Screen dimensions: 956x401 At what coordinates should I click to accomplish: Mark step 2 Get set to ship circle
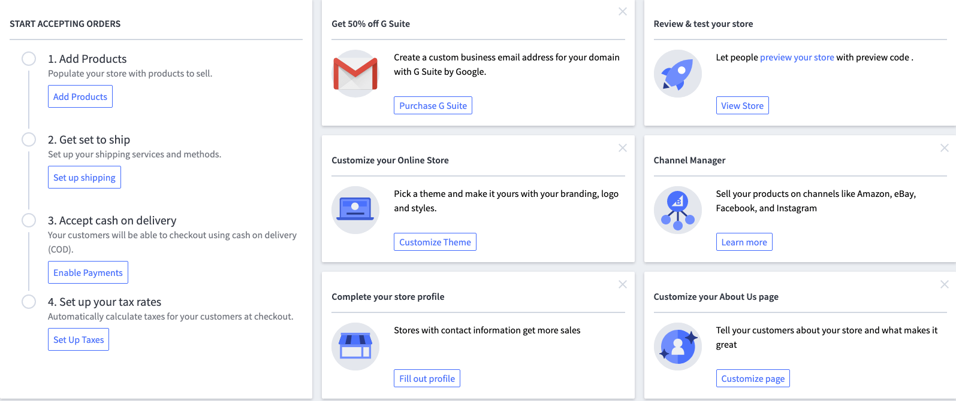[29, 139]
